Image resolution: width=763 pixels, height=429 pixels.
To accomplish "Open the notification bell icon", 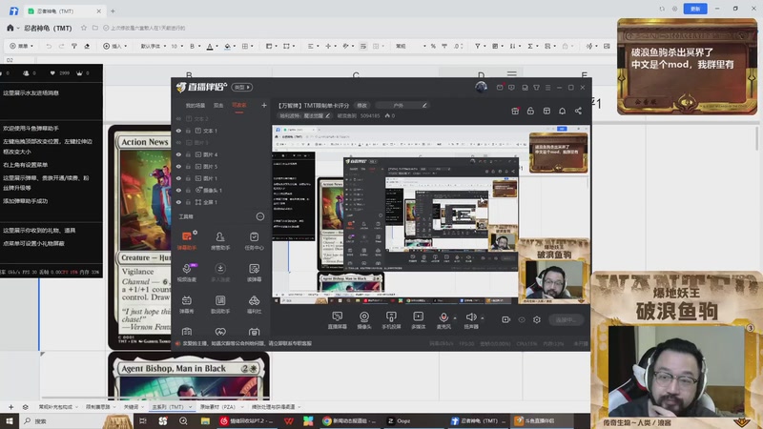I will click(x=562, y=111).
